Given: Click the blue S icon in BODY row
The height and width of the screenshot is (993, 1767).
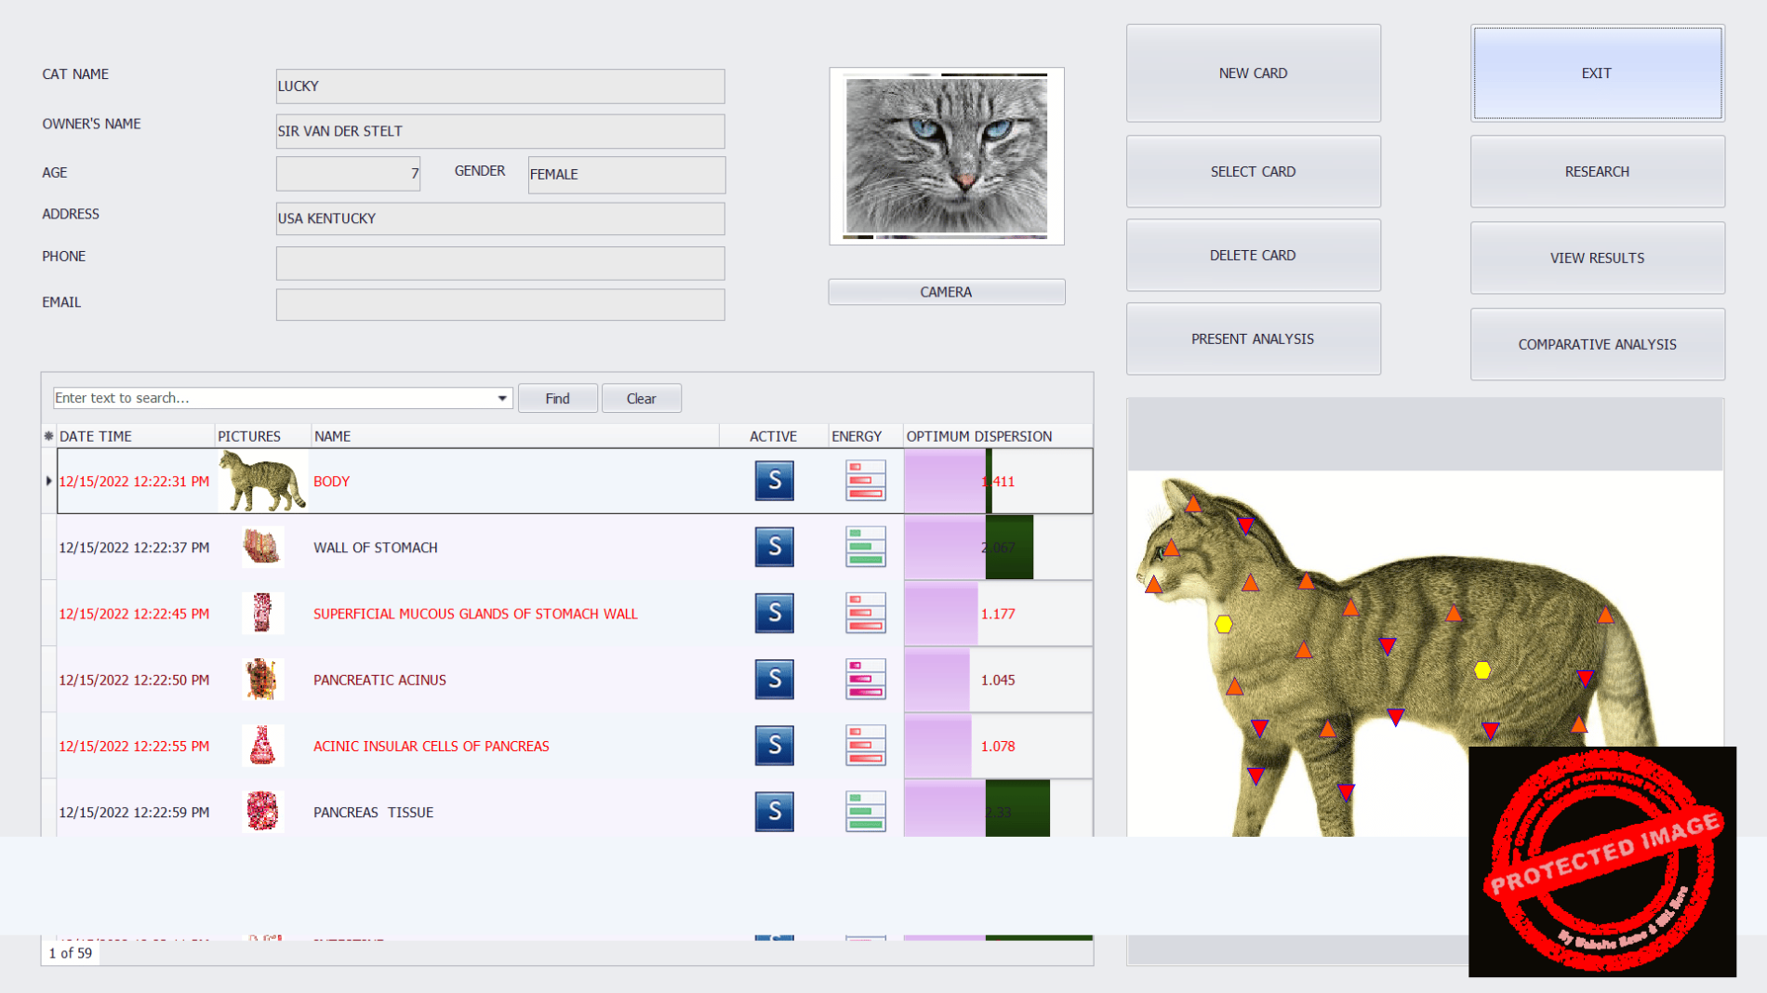Looking at the screenshot, I should click(774, 481).
